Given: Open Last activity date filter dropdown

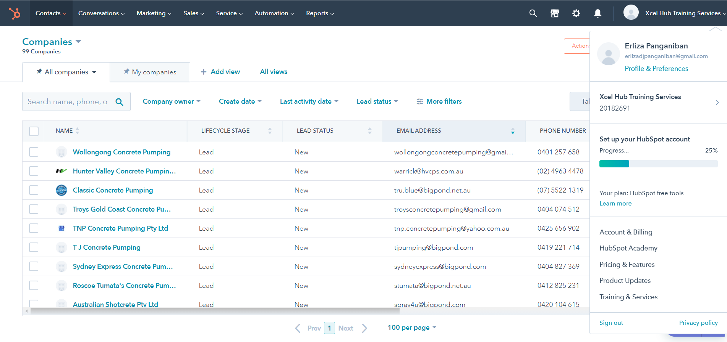Looking at the screenshot, I should tap(309, 101).
